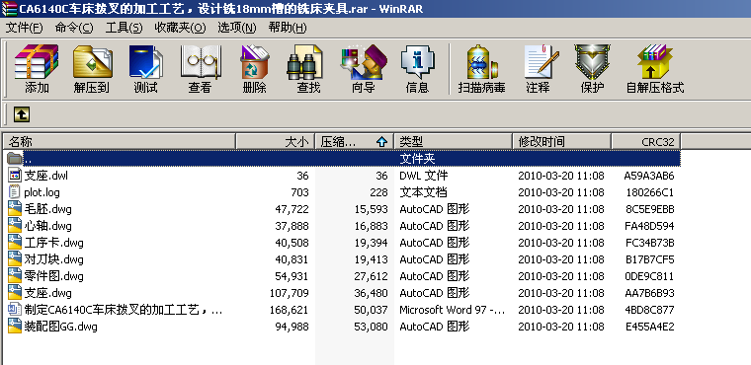Click the CRC32 value 180266C1
Image resolution: width=751 pixels, height=365 pixels.
[x=650, y=192]
